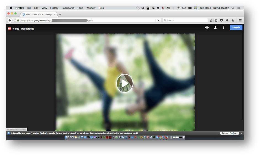Open the Pocket icon in the toolbar

tap(221, 20)
